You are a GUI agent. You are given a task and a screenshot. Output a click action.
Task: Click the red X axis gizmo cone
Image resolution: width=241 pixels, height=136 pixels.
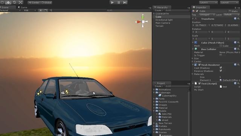coord(139,22)
